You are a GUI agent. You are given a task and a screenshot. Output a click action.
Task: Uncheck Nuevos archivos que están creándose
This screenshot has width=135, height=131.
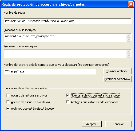coord(68,95)
